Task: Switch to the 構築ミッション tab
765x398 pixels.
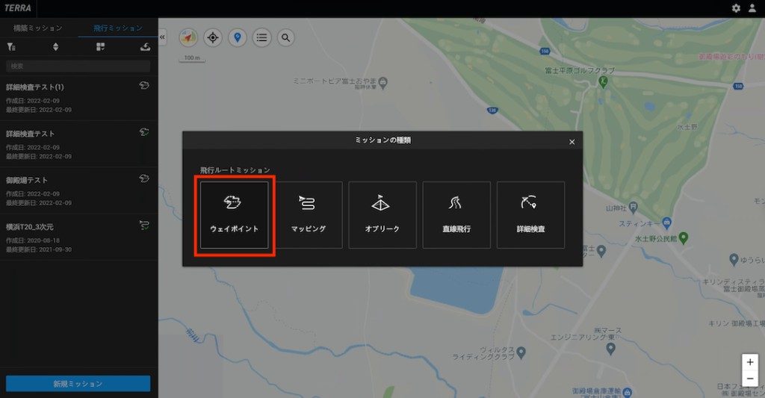Action: (39, 28)
